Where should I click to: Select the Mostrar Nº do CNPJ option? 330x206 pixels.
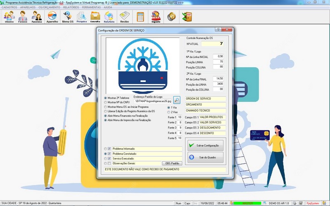(106, 102)
